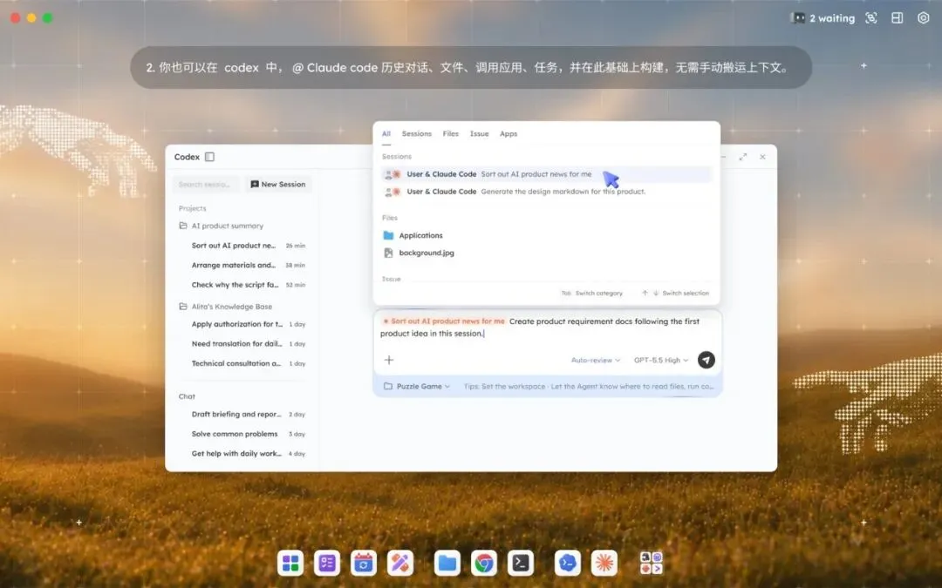Select session 'Sort out AI product news for me'

[x=546, y=174]
